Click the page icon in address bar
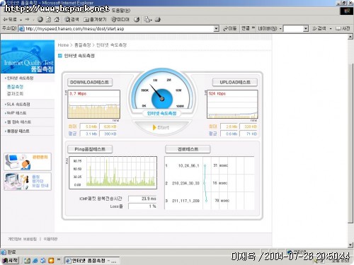Image resolution: width=354 pixels, height=265 pixels. click(21, 29)
